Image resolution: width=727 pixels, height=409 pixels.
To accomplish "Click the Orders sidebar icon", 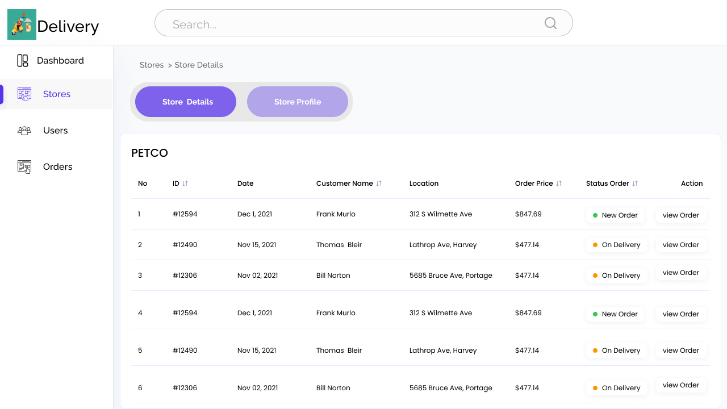I will tap(24, 167).
